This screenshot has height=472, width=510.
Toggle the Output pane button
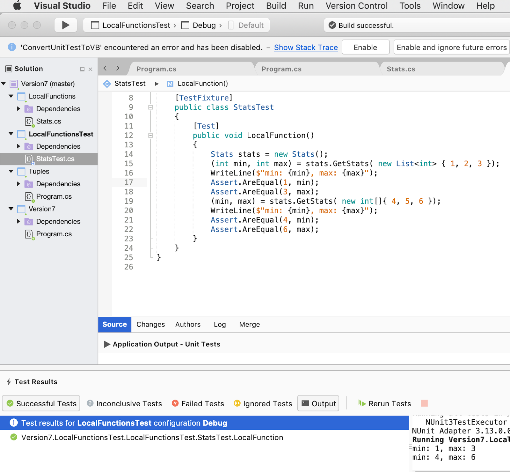tap(318, 403)
